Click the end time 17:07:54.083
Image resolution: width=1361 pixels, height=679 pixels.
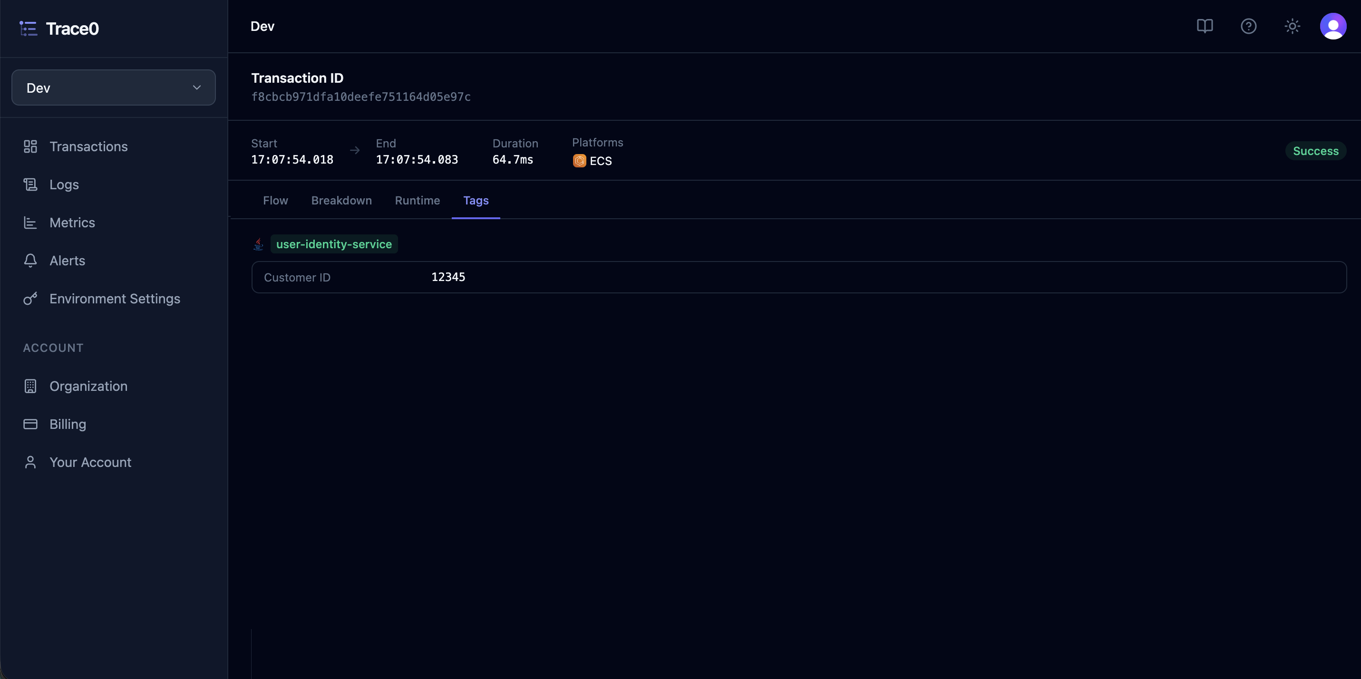point(417,160)
